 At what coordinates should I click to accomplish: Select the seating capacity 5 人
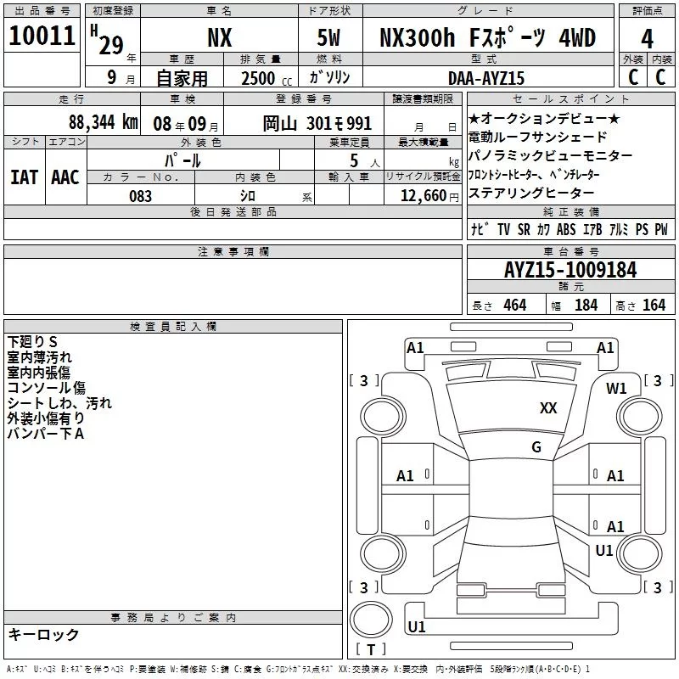(x=365, y=161)
